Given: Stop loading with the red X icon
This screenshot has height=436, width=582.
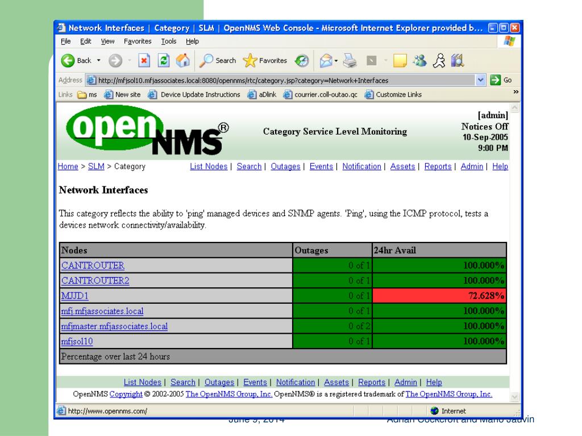Looking at the screenshot, I should click(144, 60).
